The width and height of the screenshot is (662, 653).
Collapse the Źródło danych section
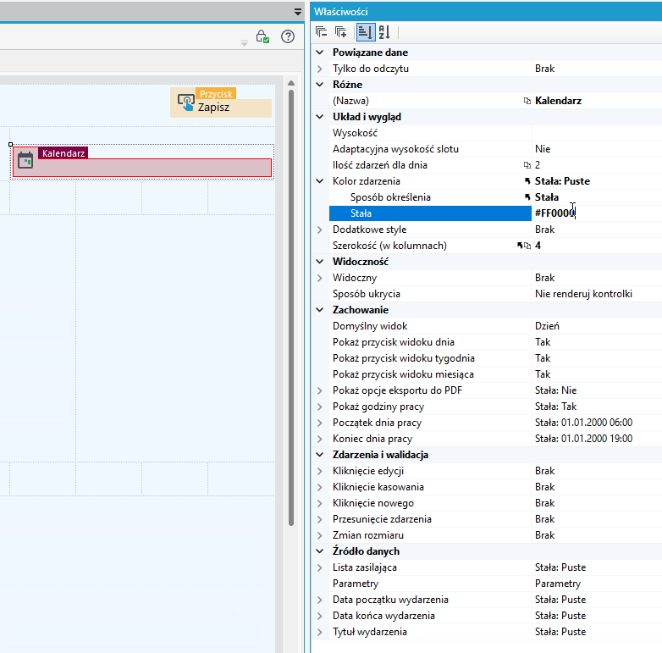[320, 551]
